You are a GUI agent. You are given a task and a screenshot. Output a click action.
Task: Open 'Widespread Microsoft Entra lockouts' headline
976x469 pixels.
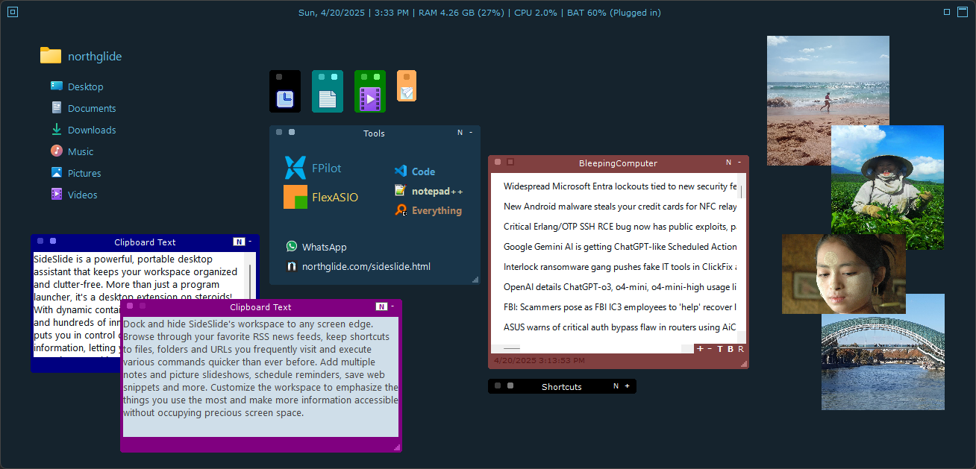[x=620, y=186]
